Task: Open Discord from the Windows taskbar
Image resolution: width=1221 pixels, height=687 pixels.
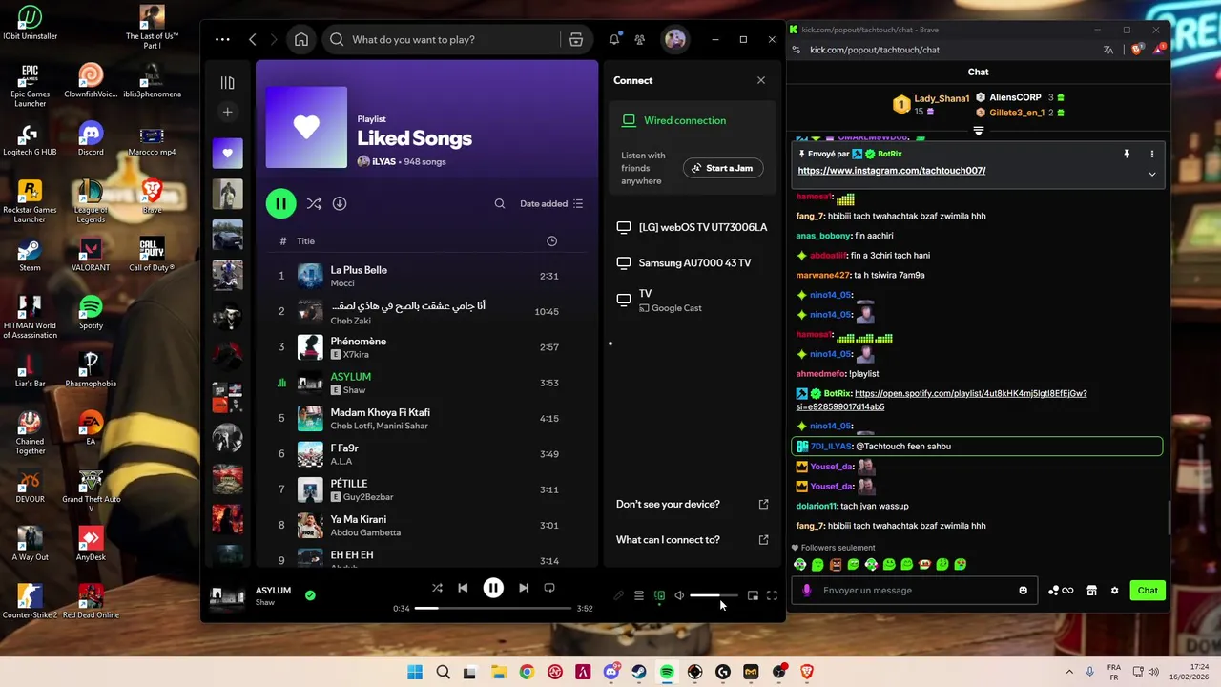Action: (610, 672)
